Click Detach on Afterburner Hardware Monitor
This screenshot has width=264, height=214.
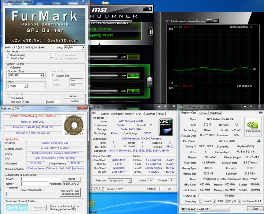(212, 21)
